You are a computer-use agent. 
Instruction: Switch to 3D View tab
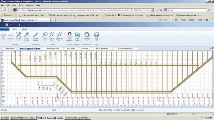click(85, 48)
